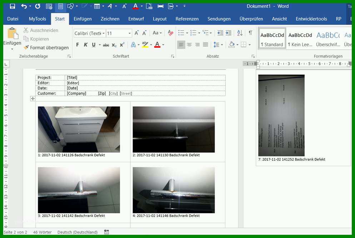The image size is (355, 238).
Task: Apply the Standard style
Action: tap(272, 39)
